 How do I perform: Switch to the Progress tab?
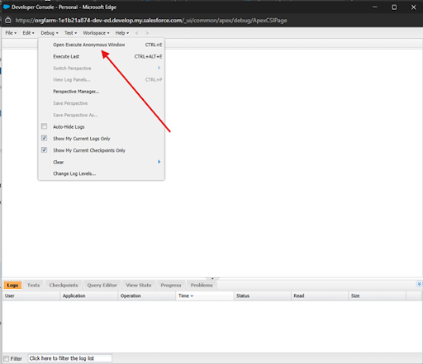[171, 285]
